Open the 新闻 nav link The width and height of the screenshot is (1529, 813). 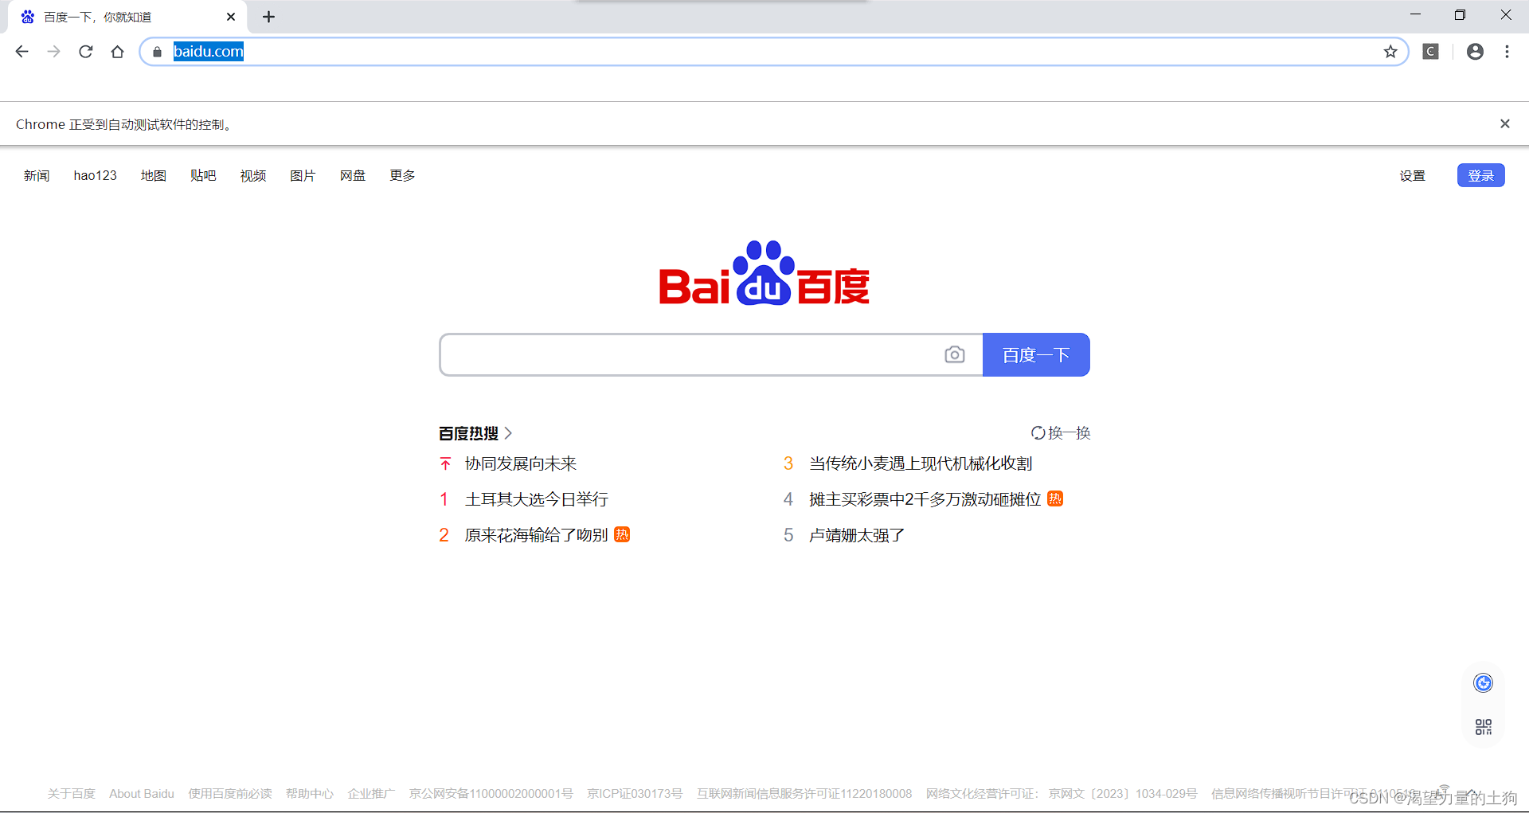pyautogui.click(x=37, y=176)
